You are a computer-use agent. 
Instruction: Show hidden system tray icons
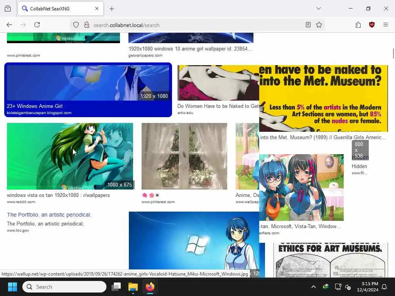tap(314, 287)
